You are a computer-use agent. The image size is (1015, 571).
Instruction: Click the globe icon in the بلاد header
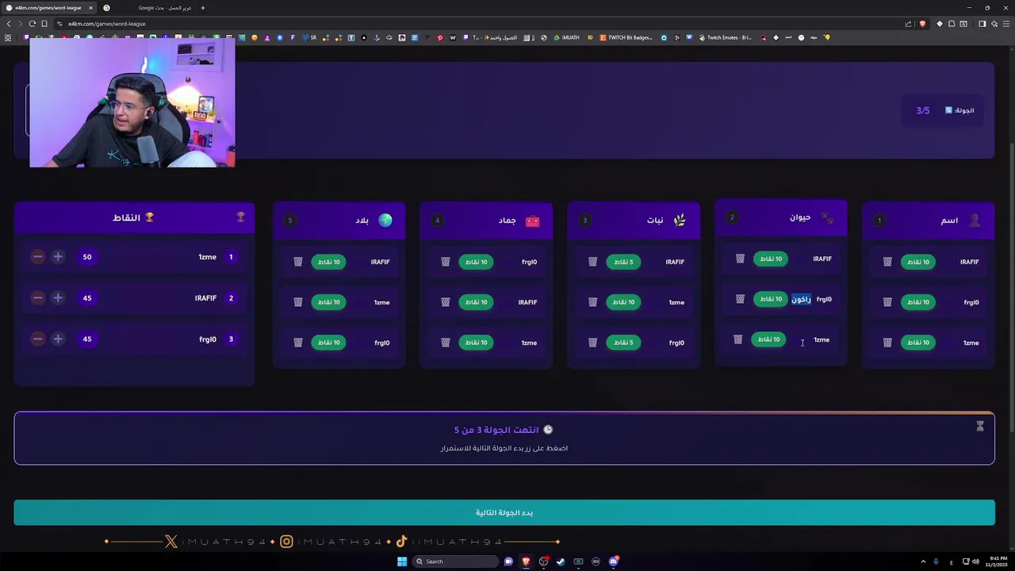coord(385,220)
